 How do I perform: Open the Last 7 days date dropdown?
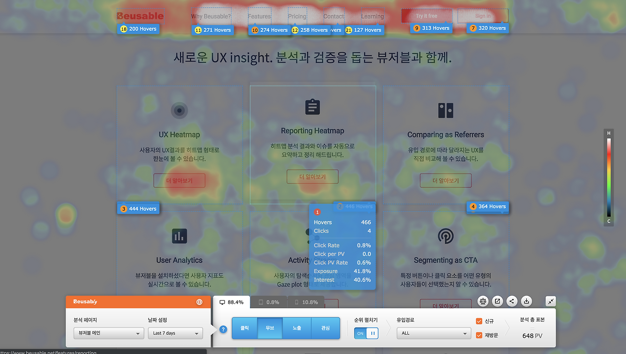[176, 333]
